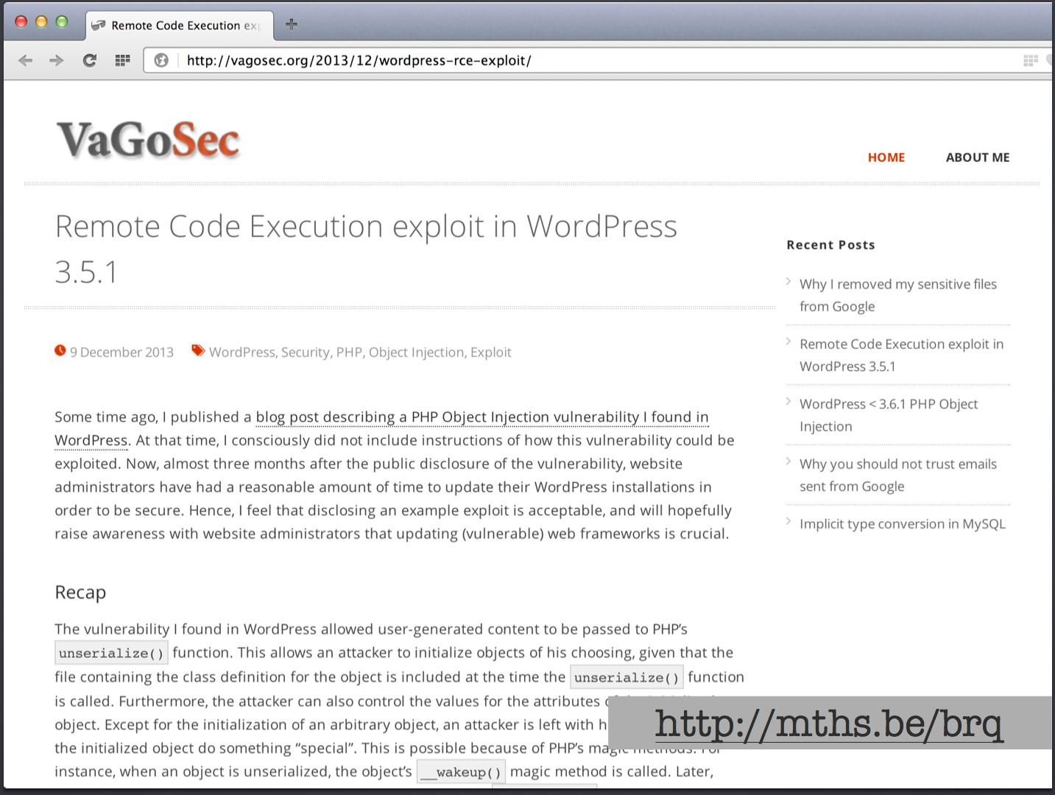Open the ABOUT ME navigation item
The height and width of the screenshot is (795, 1055).
coord(978,158)
